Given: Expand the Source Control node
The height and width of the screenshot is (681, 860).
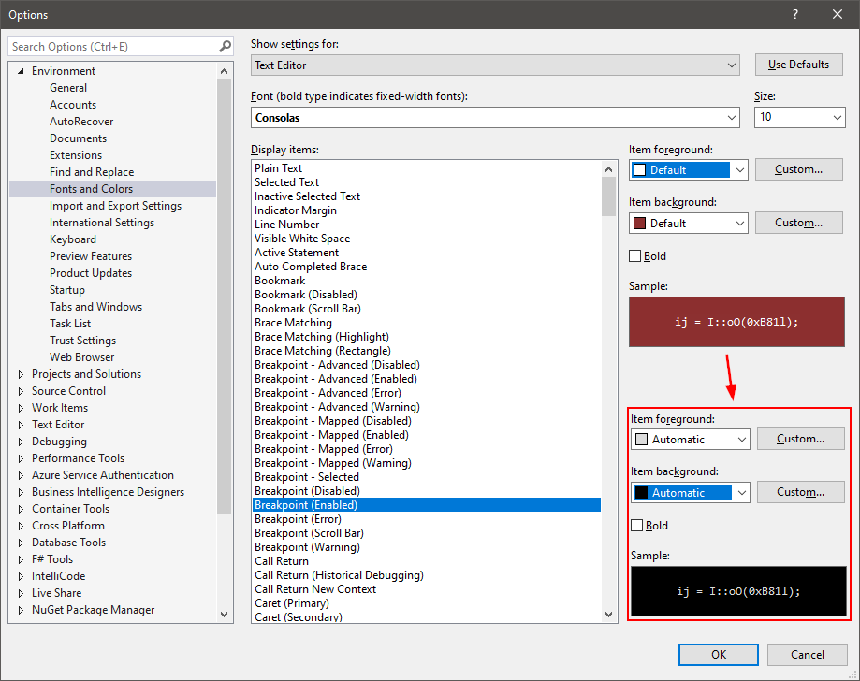Looking at the screenshot, I should (x=21, y=392).
